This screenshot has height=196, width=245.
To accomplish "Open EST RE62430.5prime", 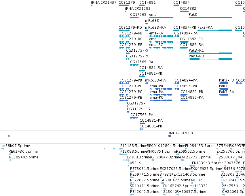I will click(23, 152).
